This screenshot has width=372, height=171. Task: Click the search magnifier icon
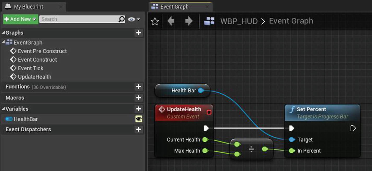[122, 19]
